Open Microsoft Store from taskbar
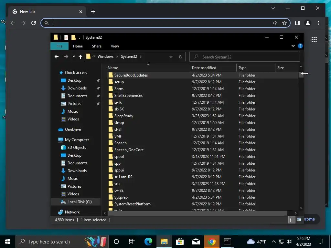This screenshot has height=248, width=331. (180, 242)
